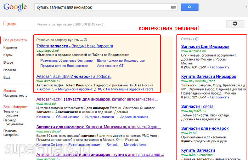The height and width of the screenshot is (160, 248).
Task: Open the rmsauto.ru 'Запчасти для иномарок. Каталоги' result
Action: [99, 127]
